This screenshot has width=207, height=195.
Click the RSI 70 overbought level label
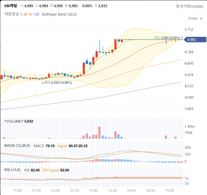[187, 179]
